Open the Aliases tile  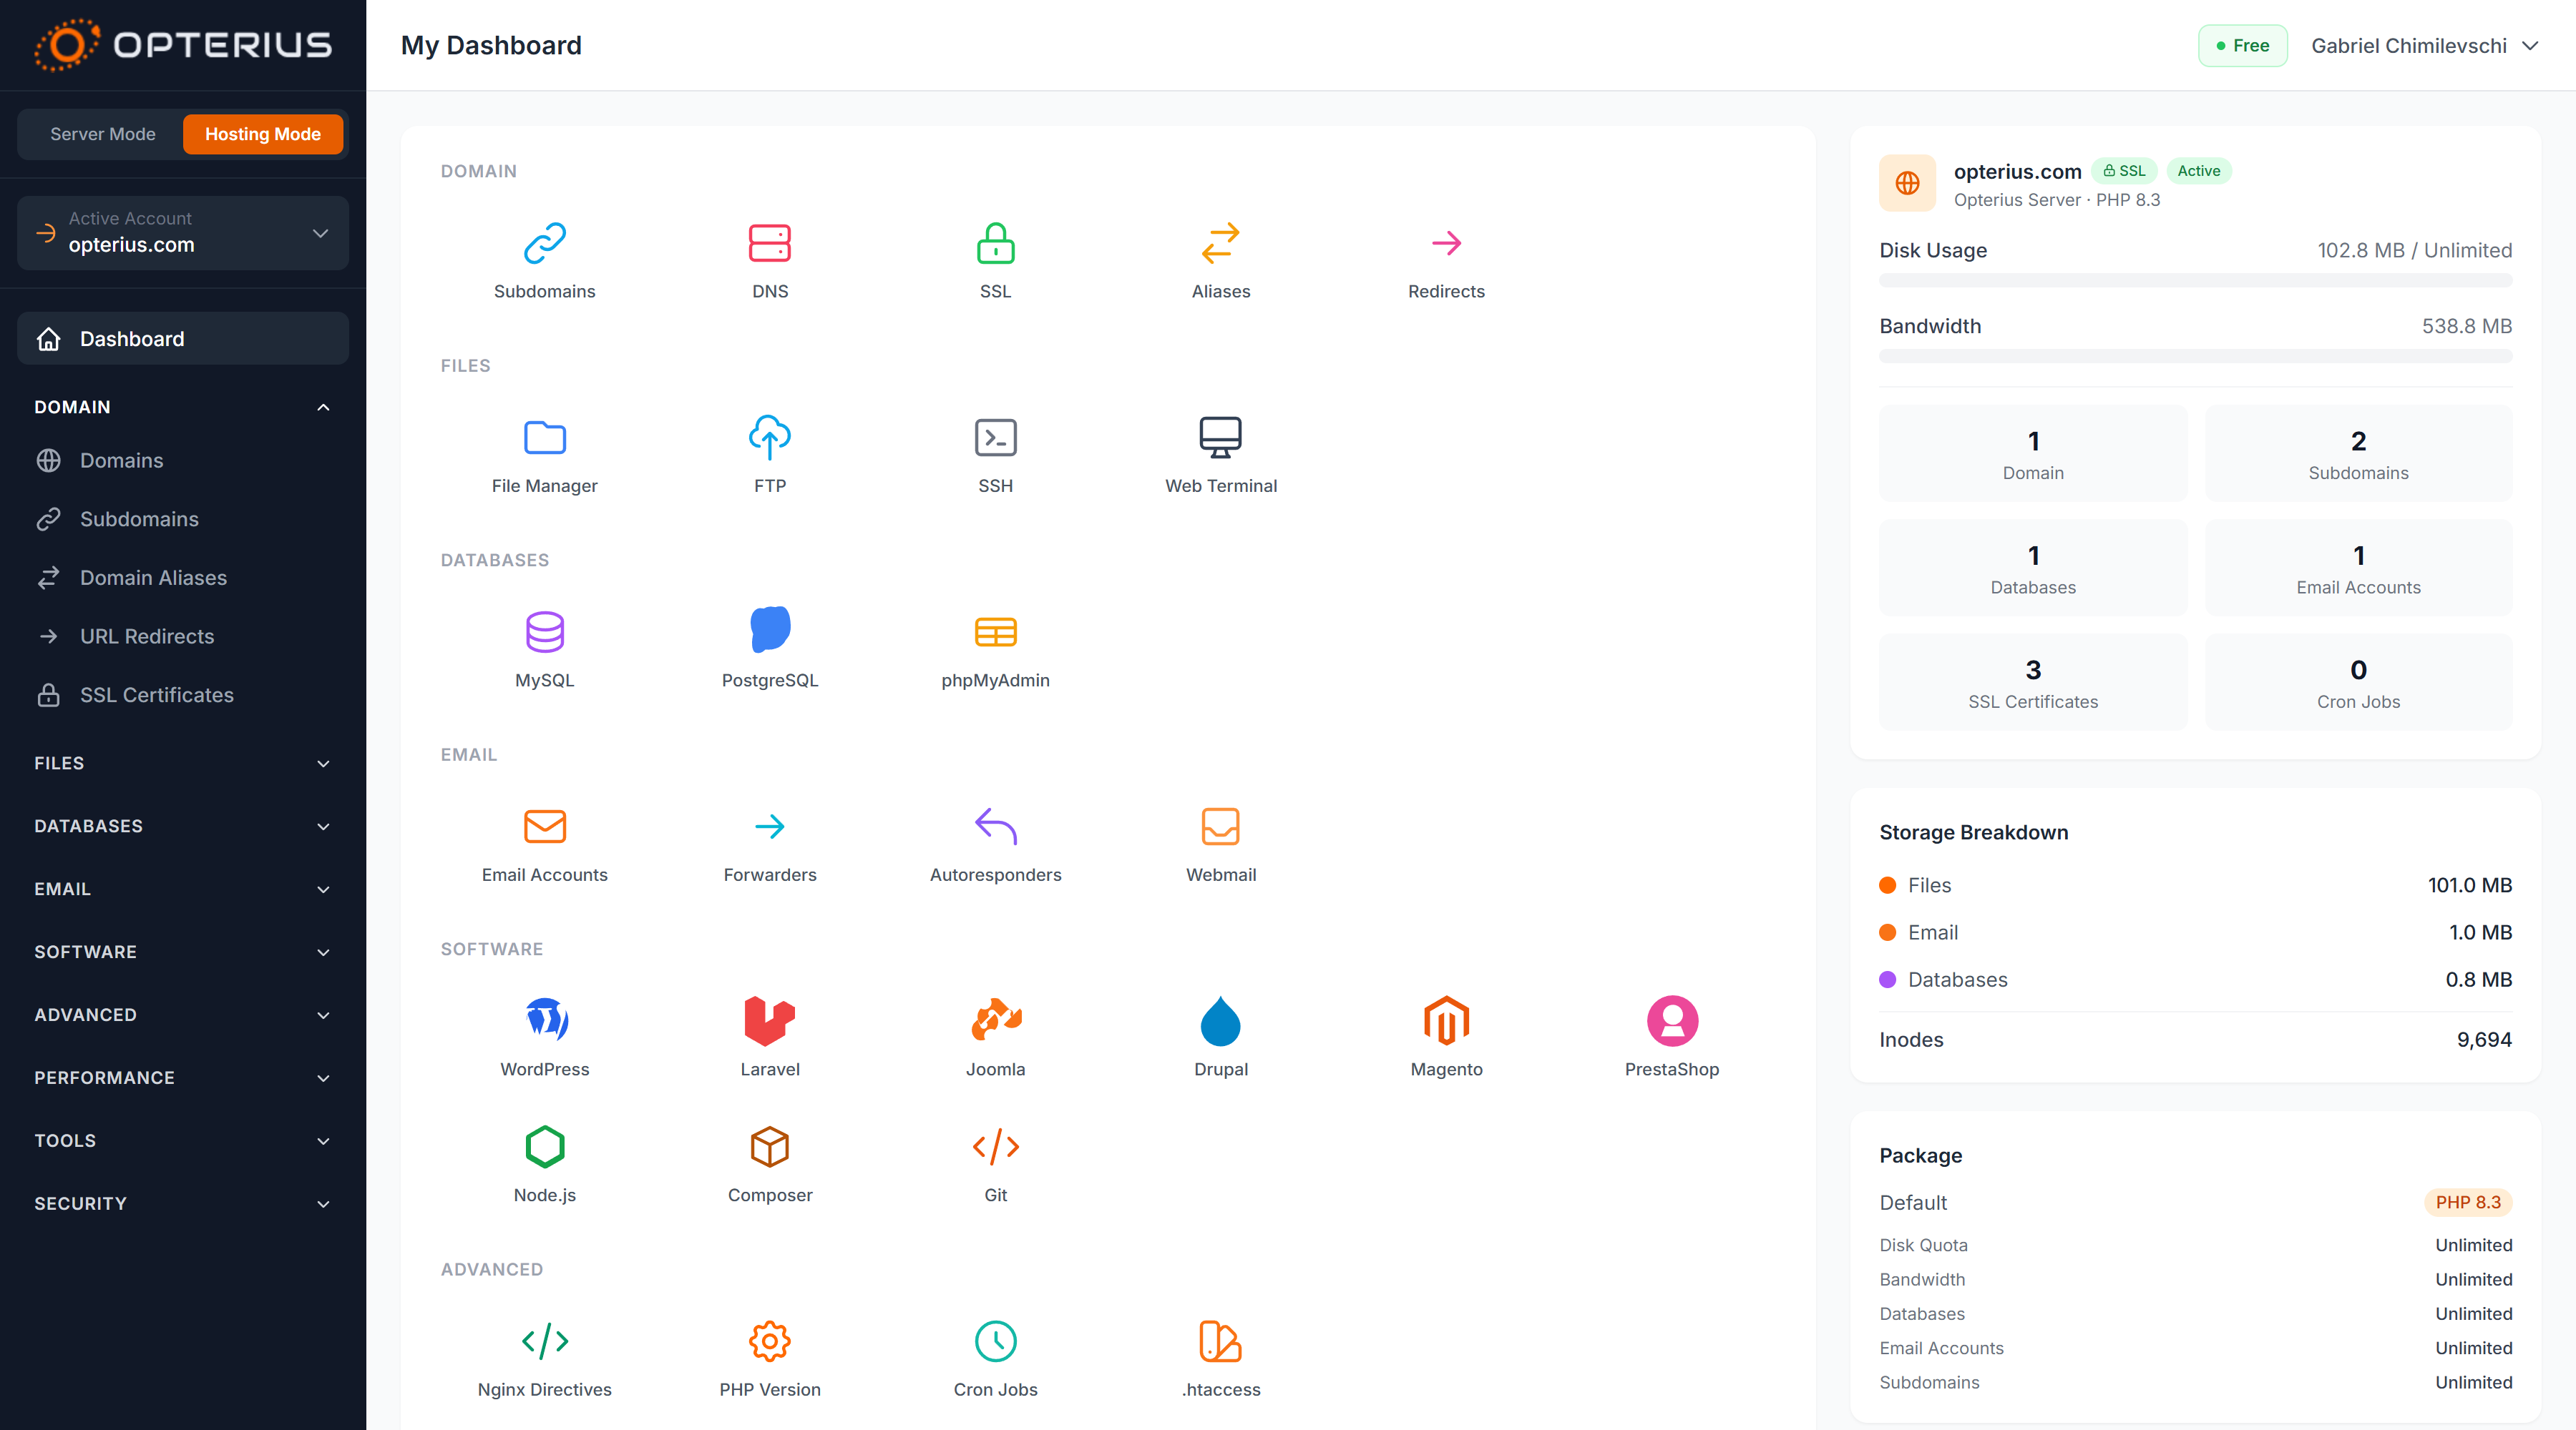tap(1220, 262)
